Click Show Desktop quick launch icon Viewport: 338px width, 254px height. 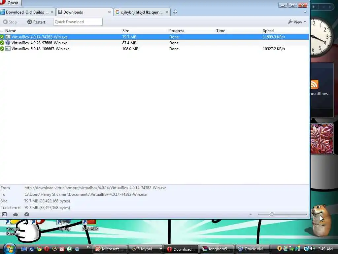pos(24,249)
